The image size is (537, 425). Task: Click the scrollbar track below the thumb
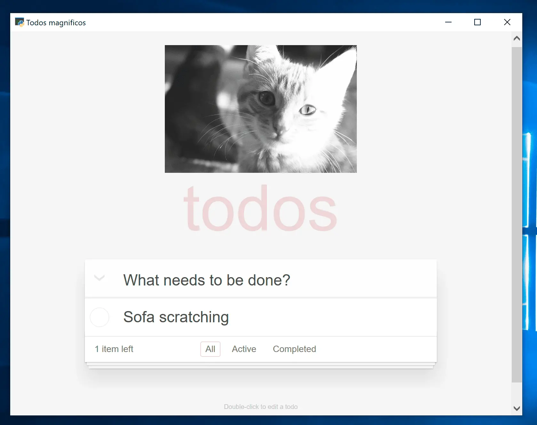point(517,392)
